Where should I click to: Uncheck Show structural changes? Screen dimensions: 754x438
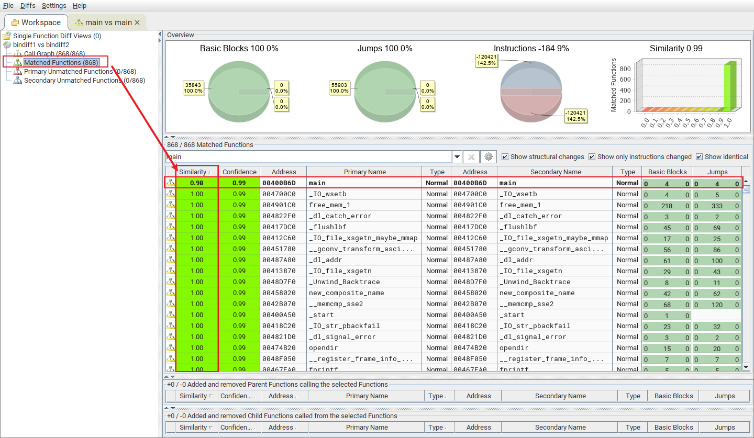[x=505, y=156]
